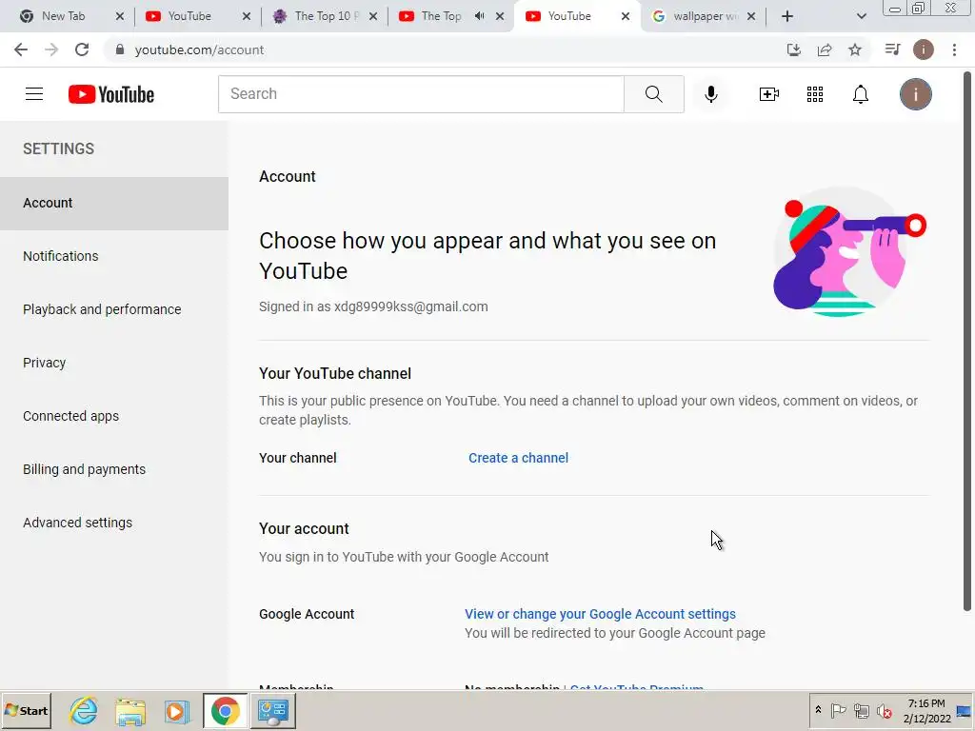Screen dimensions: 975x731
Task: Open Connected apps settings
Action: (114, 417)
